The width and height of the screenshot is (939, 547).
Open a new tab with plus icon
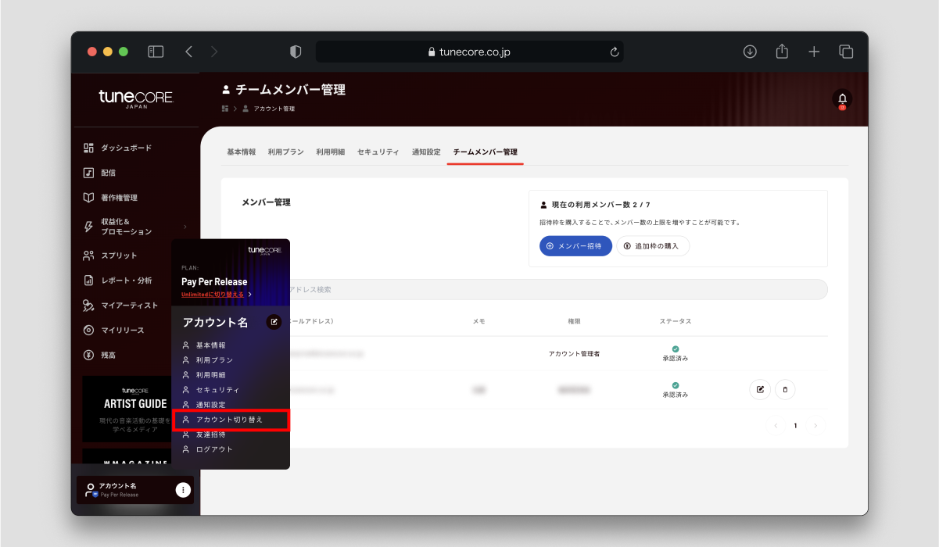pos(814,52)
